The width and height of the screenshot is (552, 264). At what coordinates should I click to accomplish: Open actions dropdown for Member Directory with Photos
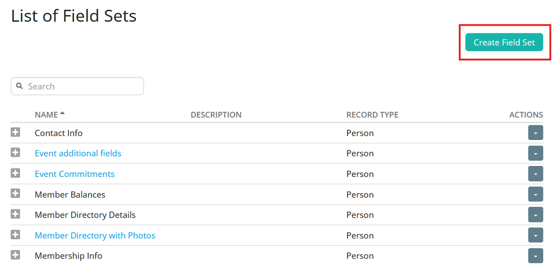click(x=535, y=235)
